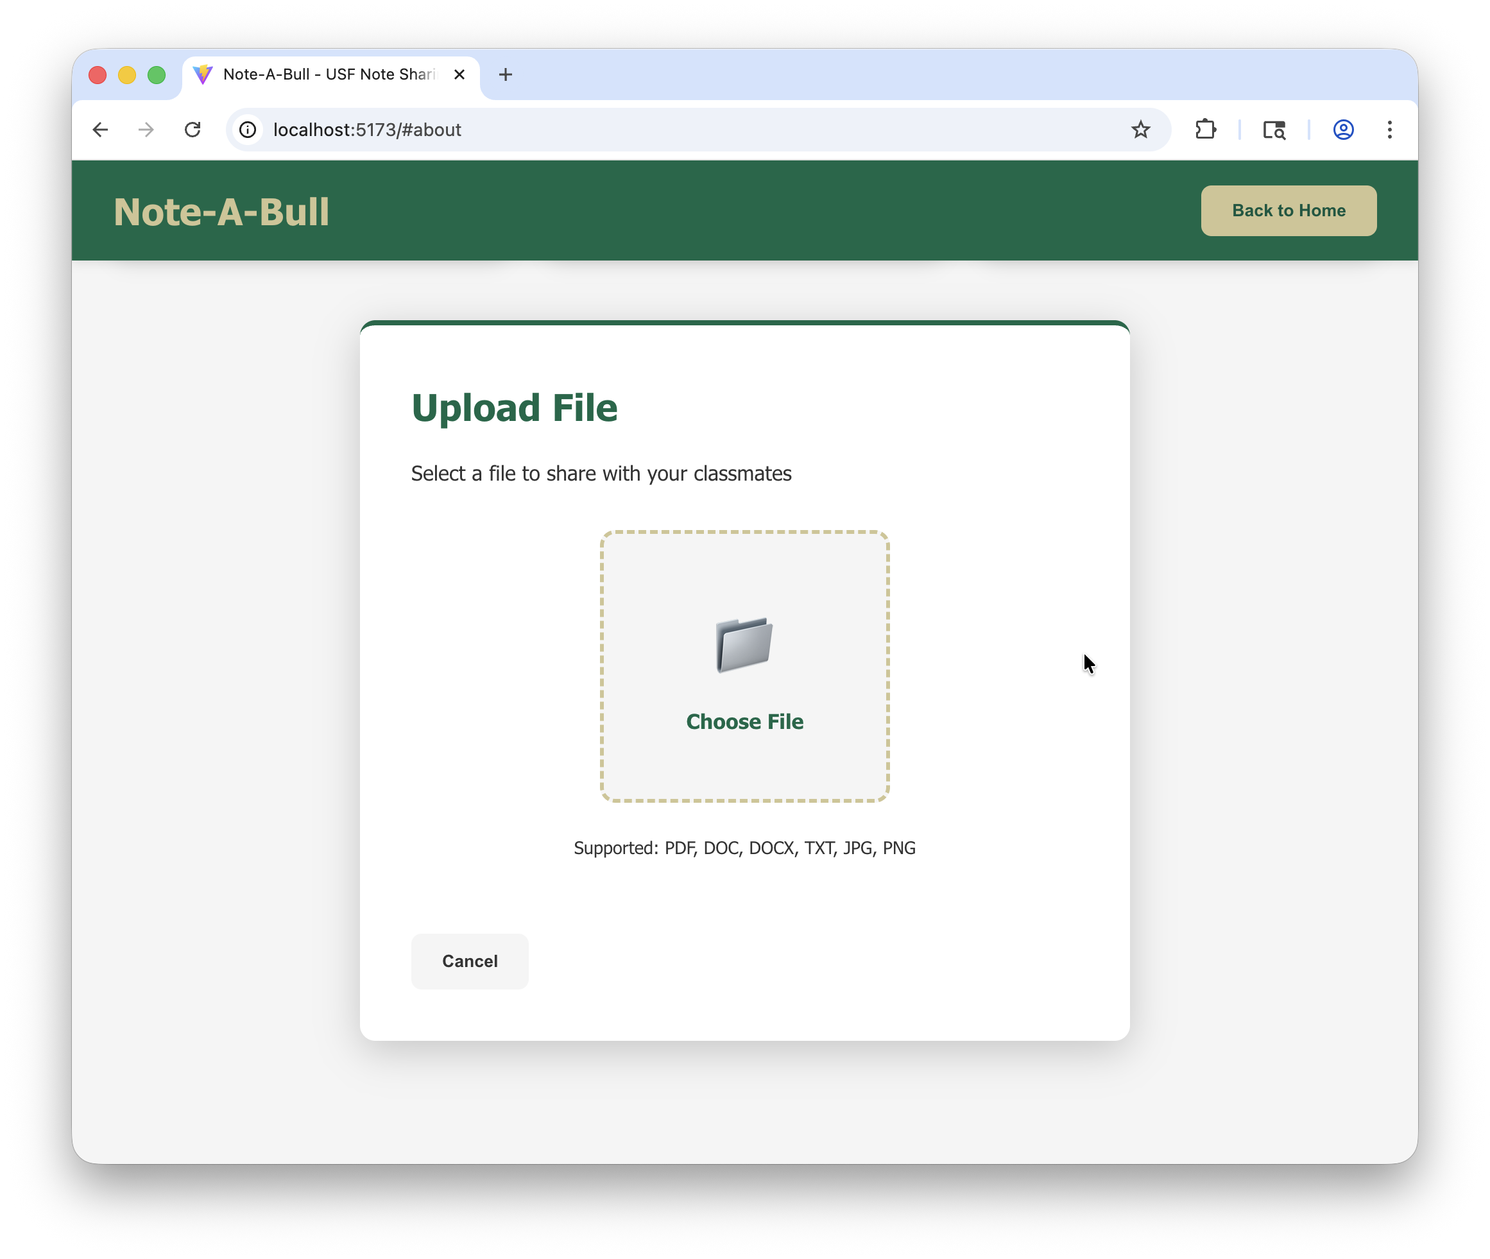1490x1259 pixels.
Task: Bookmark this page with the star
Action: pos(1140,130)
